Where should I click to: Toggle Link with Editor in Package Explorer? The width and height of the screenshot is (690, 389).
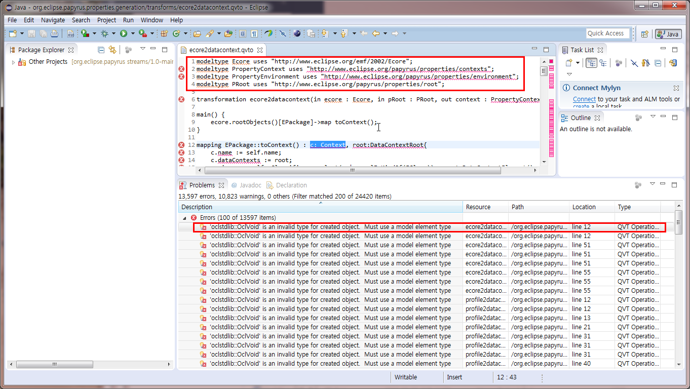(x=112, y=50)
